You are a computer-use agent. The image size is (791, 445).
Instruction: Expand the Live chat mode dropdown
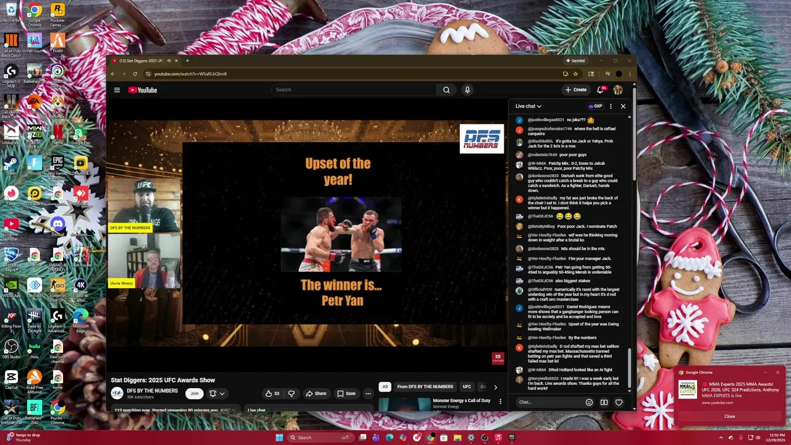click(528, 106)
